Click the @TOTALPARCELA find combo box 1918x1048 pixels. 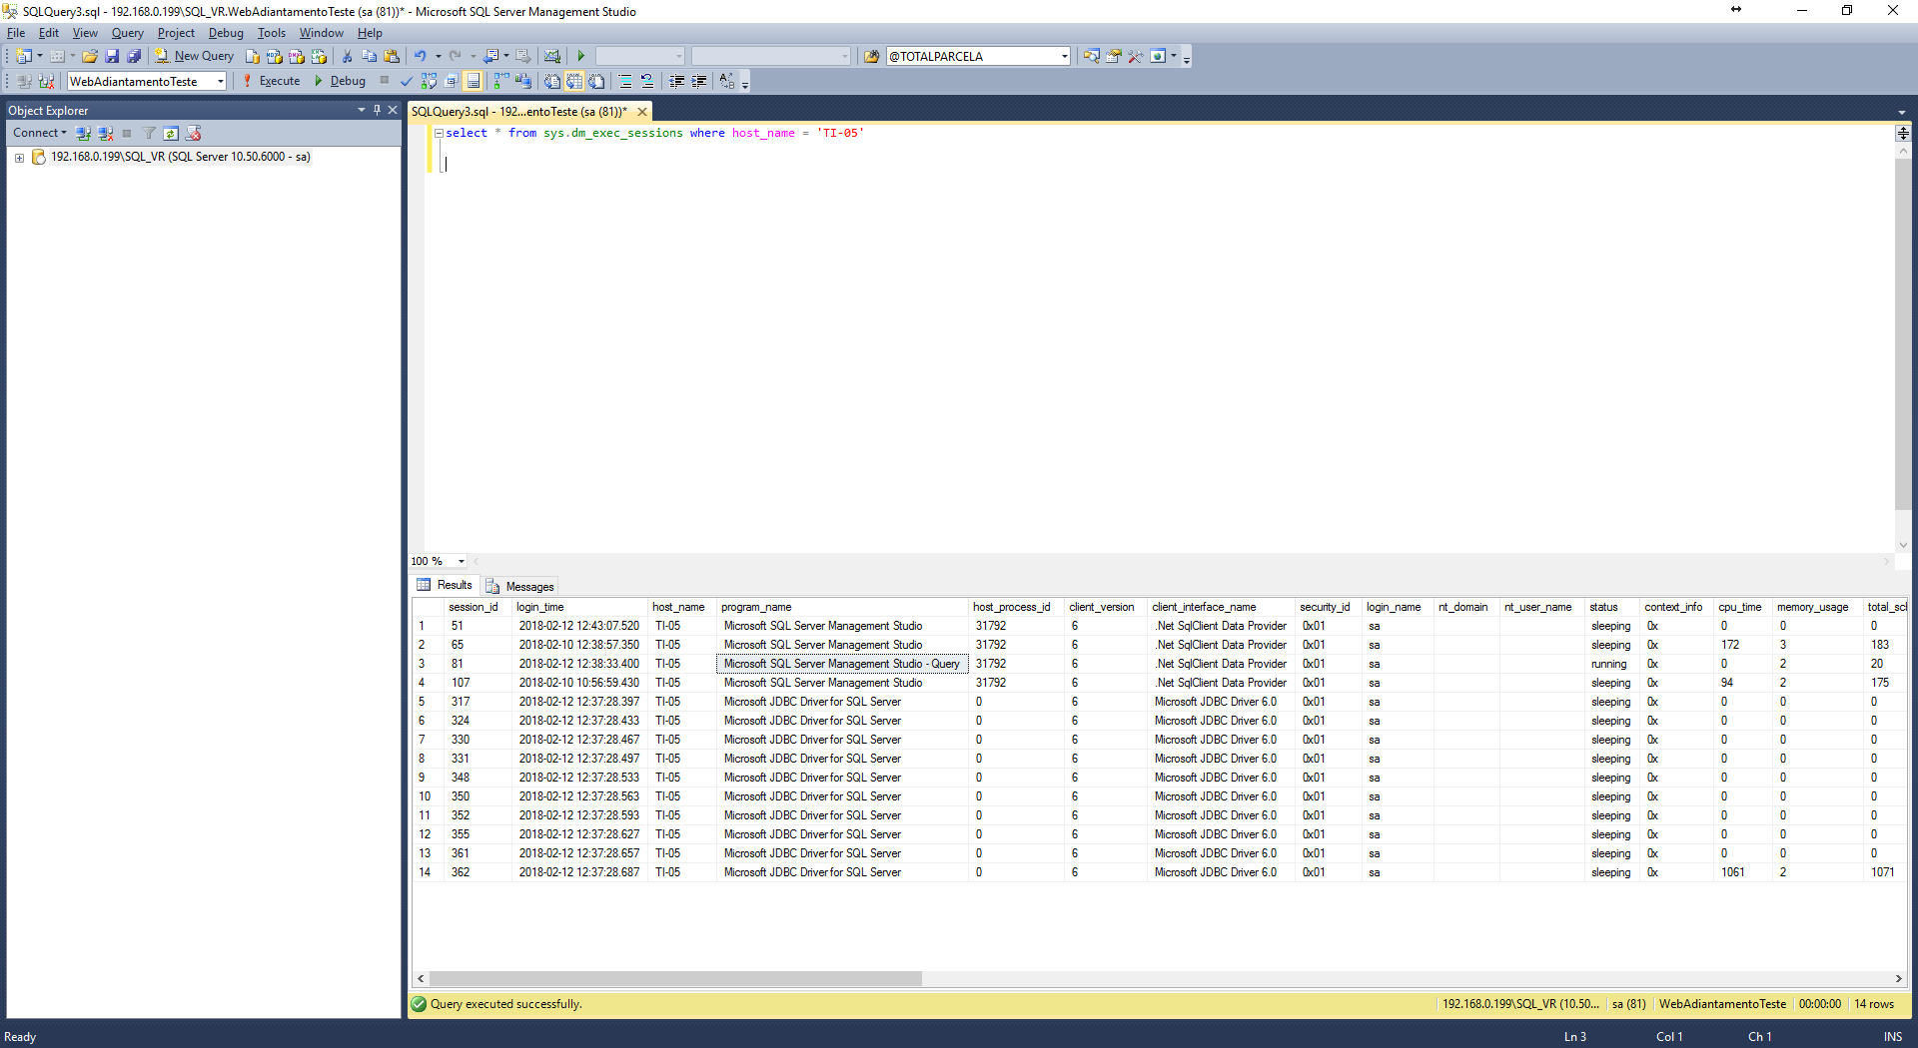(978, 56)
